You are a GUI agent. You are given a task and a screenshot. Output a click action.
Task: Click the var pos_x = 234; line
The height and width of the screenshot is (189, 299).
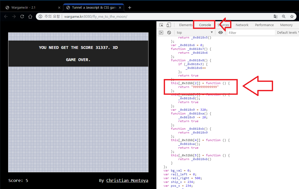[x=178, y=186]
